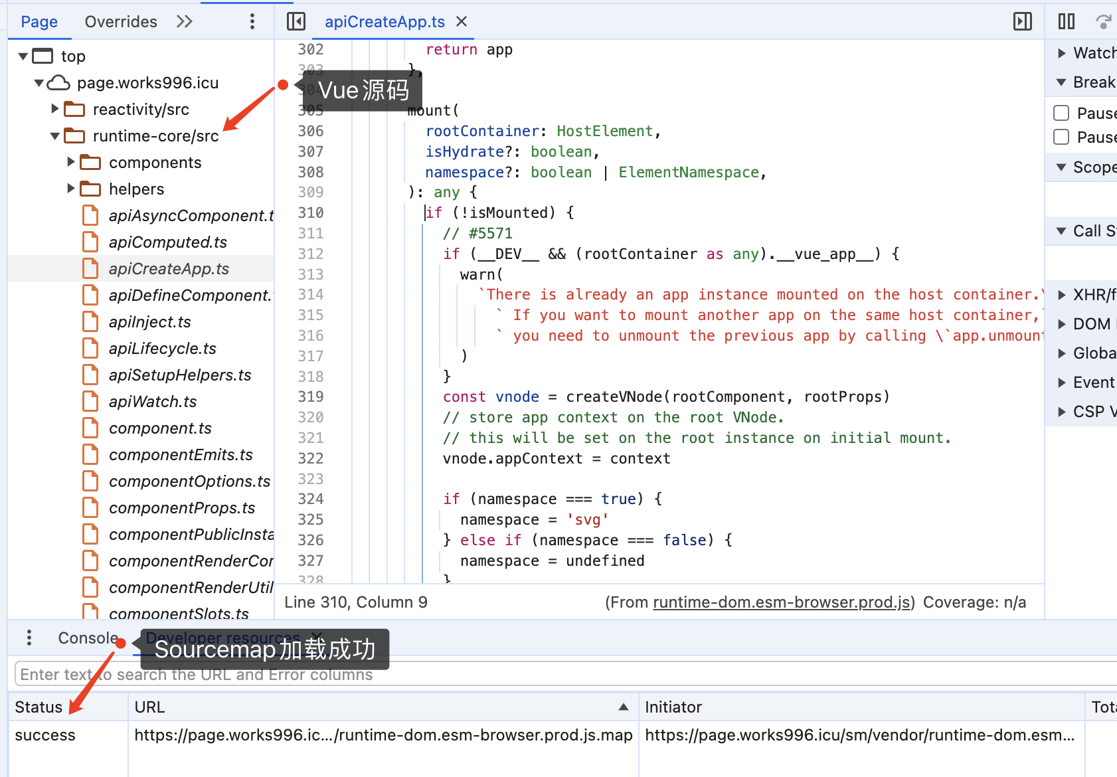Image resolution: width=1117 pixels, height=777 pixels.
Task: Click the reactivity/src folder icon
Action: coord(74,109)
